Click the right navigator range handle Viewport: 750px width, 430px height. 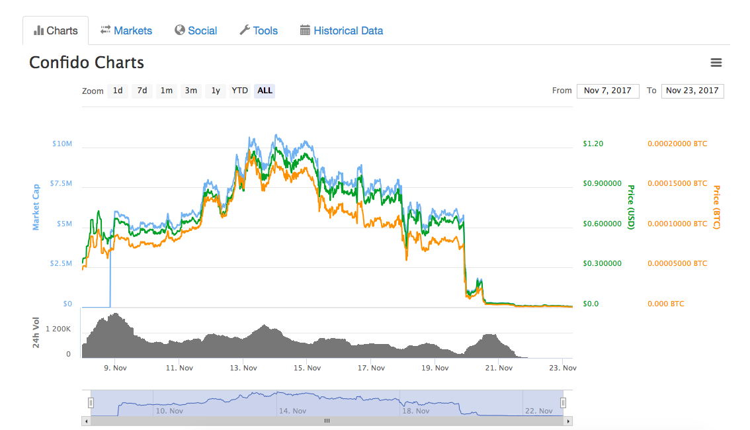coord(563,404)
